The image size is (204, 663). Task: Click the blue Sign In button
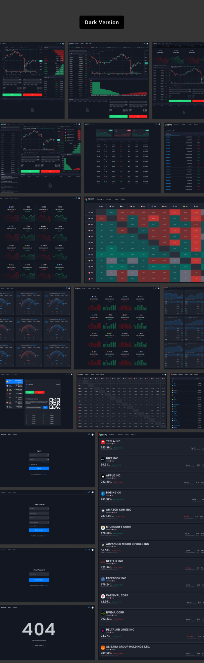pyautogui.click(x=39, y=468)
